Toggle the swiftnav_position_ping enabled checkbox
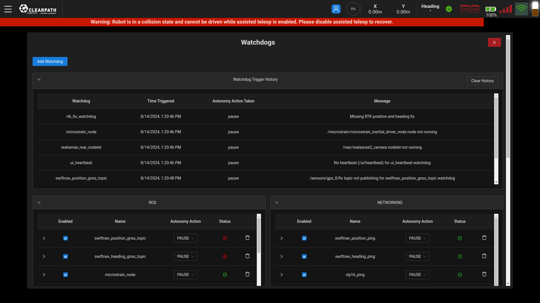The width and height of the screenshot is (540, 303). 304,238
